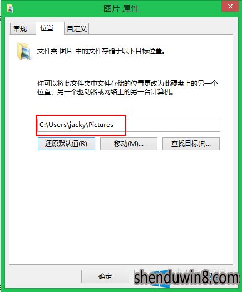Switch to the 常规 tab

pos(21,28)
